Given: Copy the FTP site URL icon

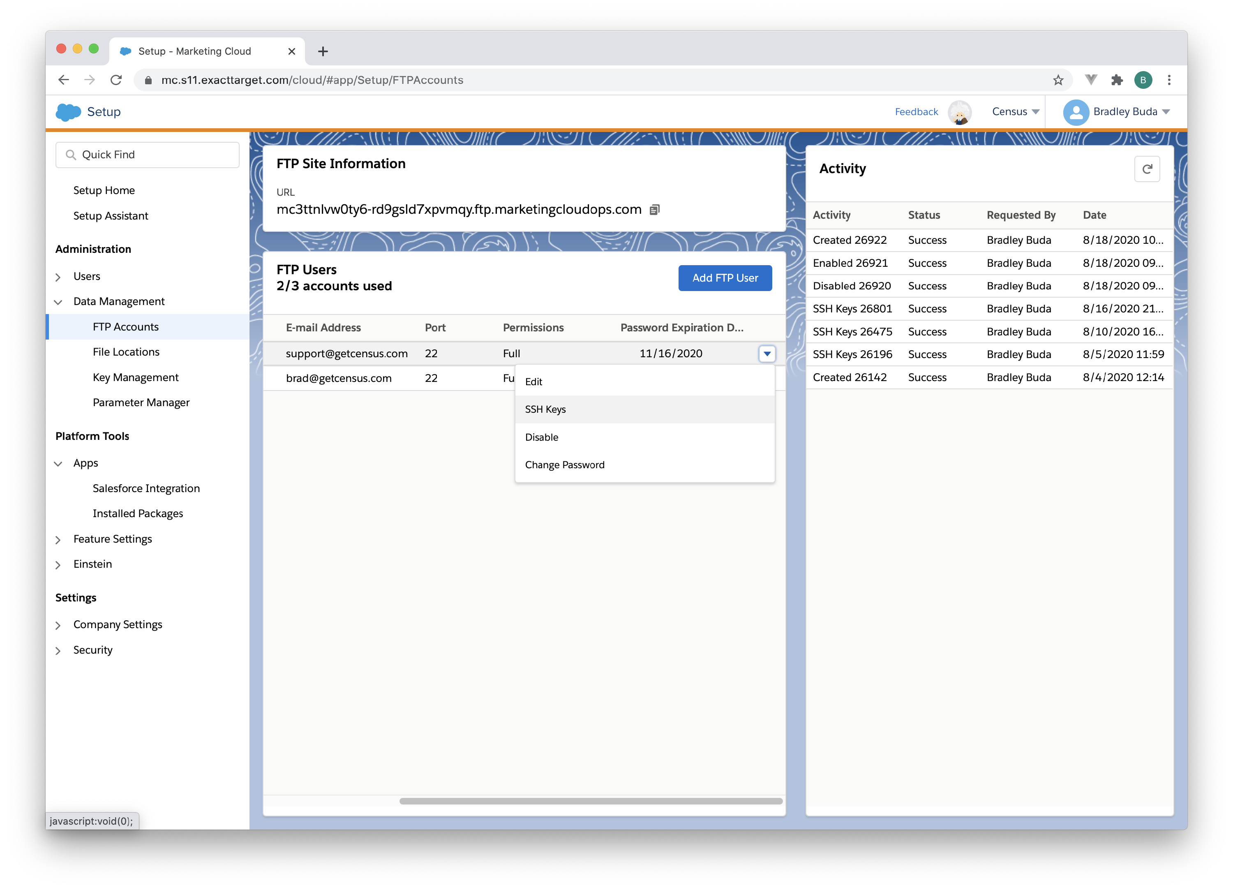Looking at the screenshot, I should 655,210.
